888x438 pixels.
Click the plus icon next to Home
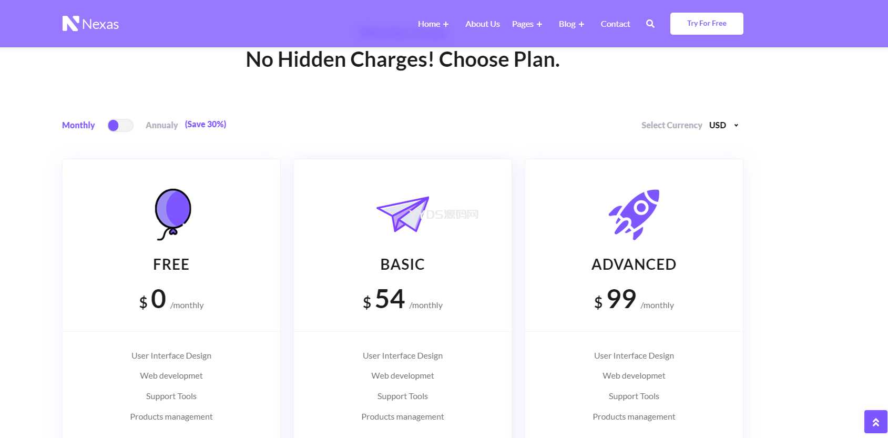[446, 24]
